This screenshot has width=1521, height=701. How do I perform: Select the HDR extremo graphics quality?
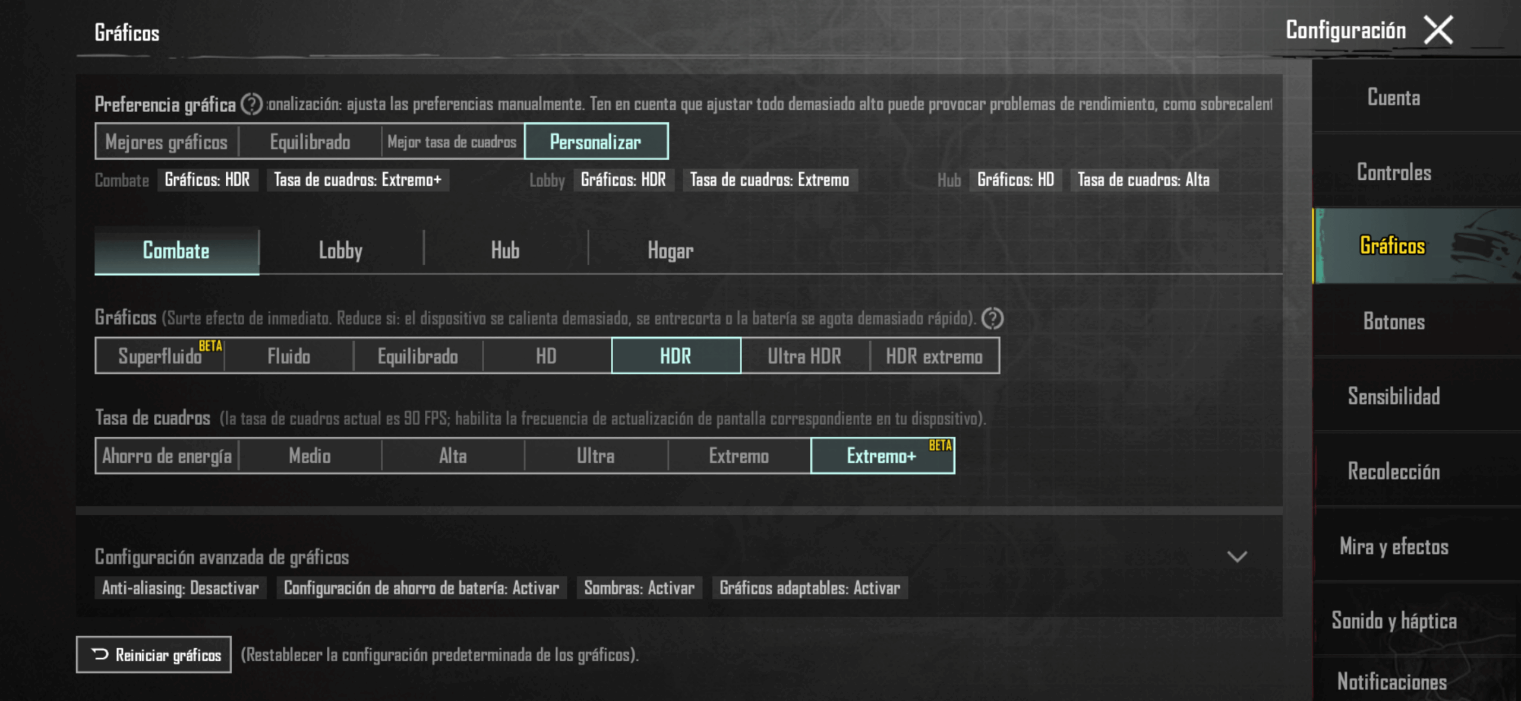pos(934,356)
